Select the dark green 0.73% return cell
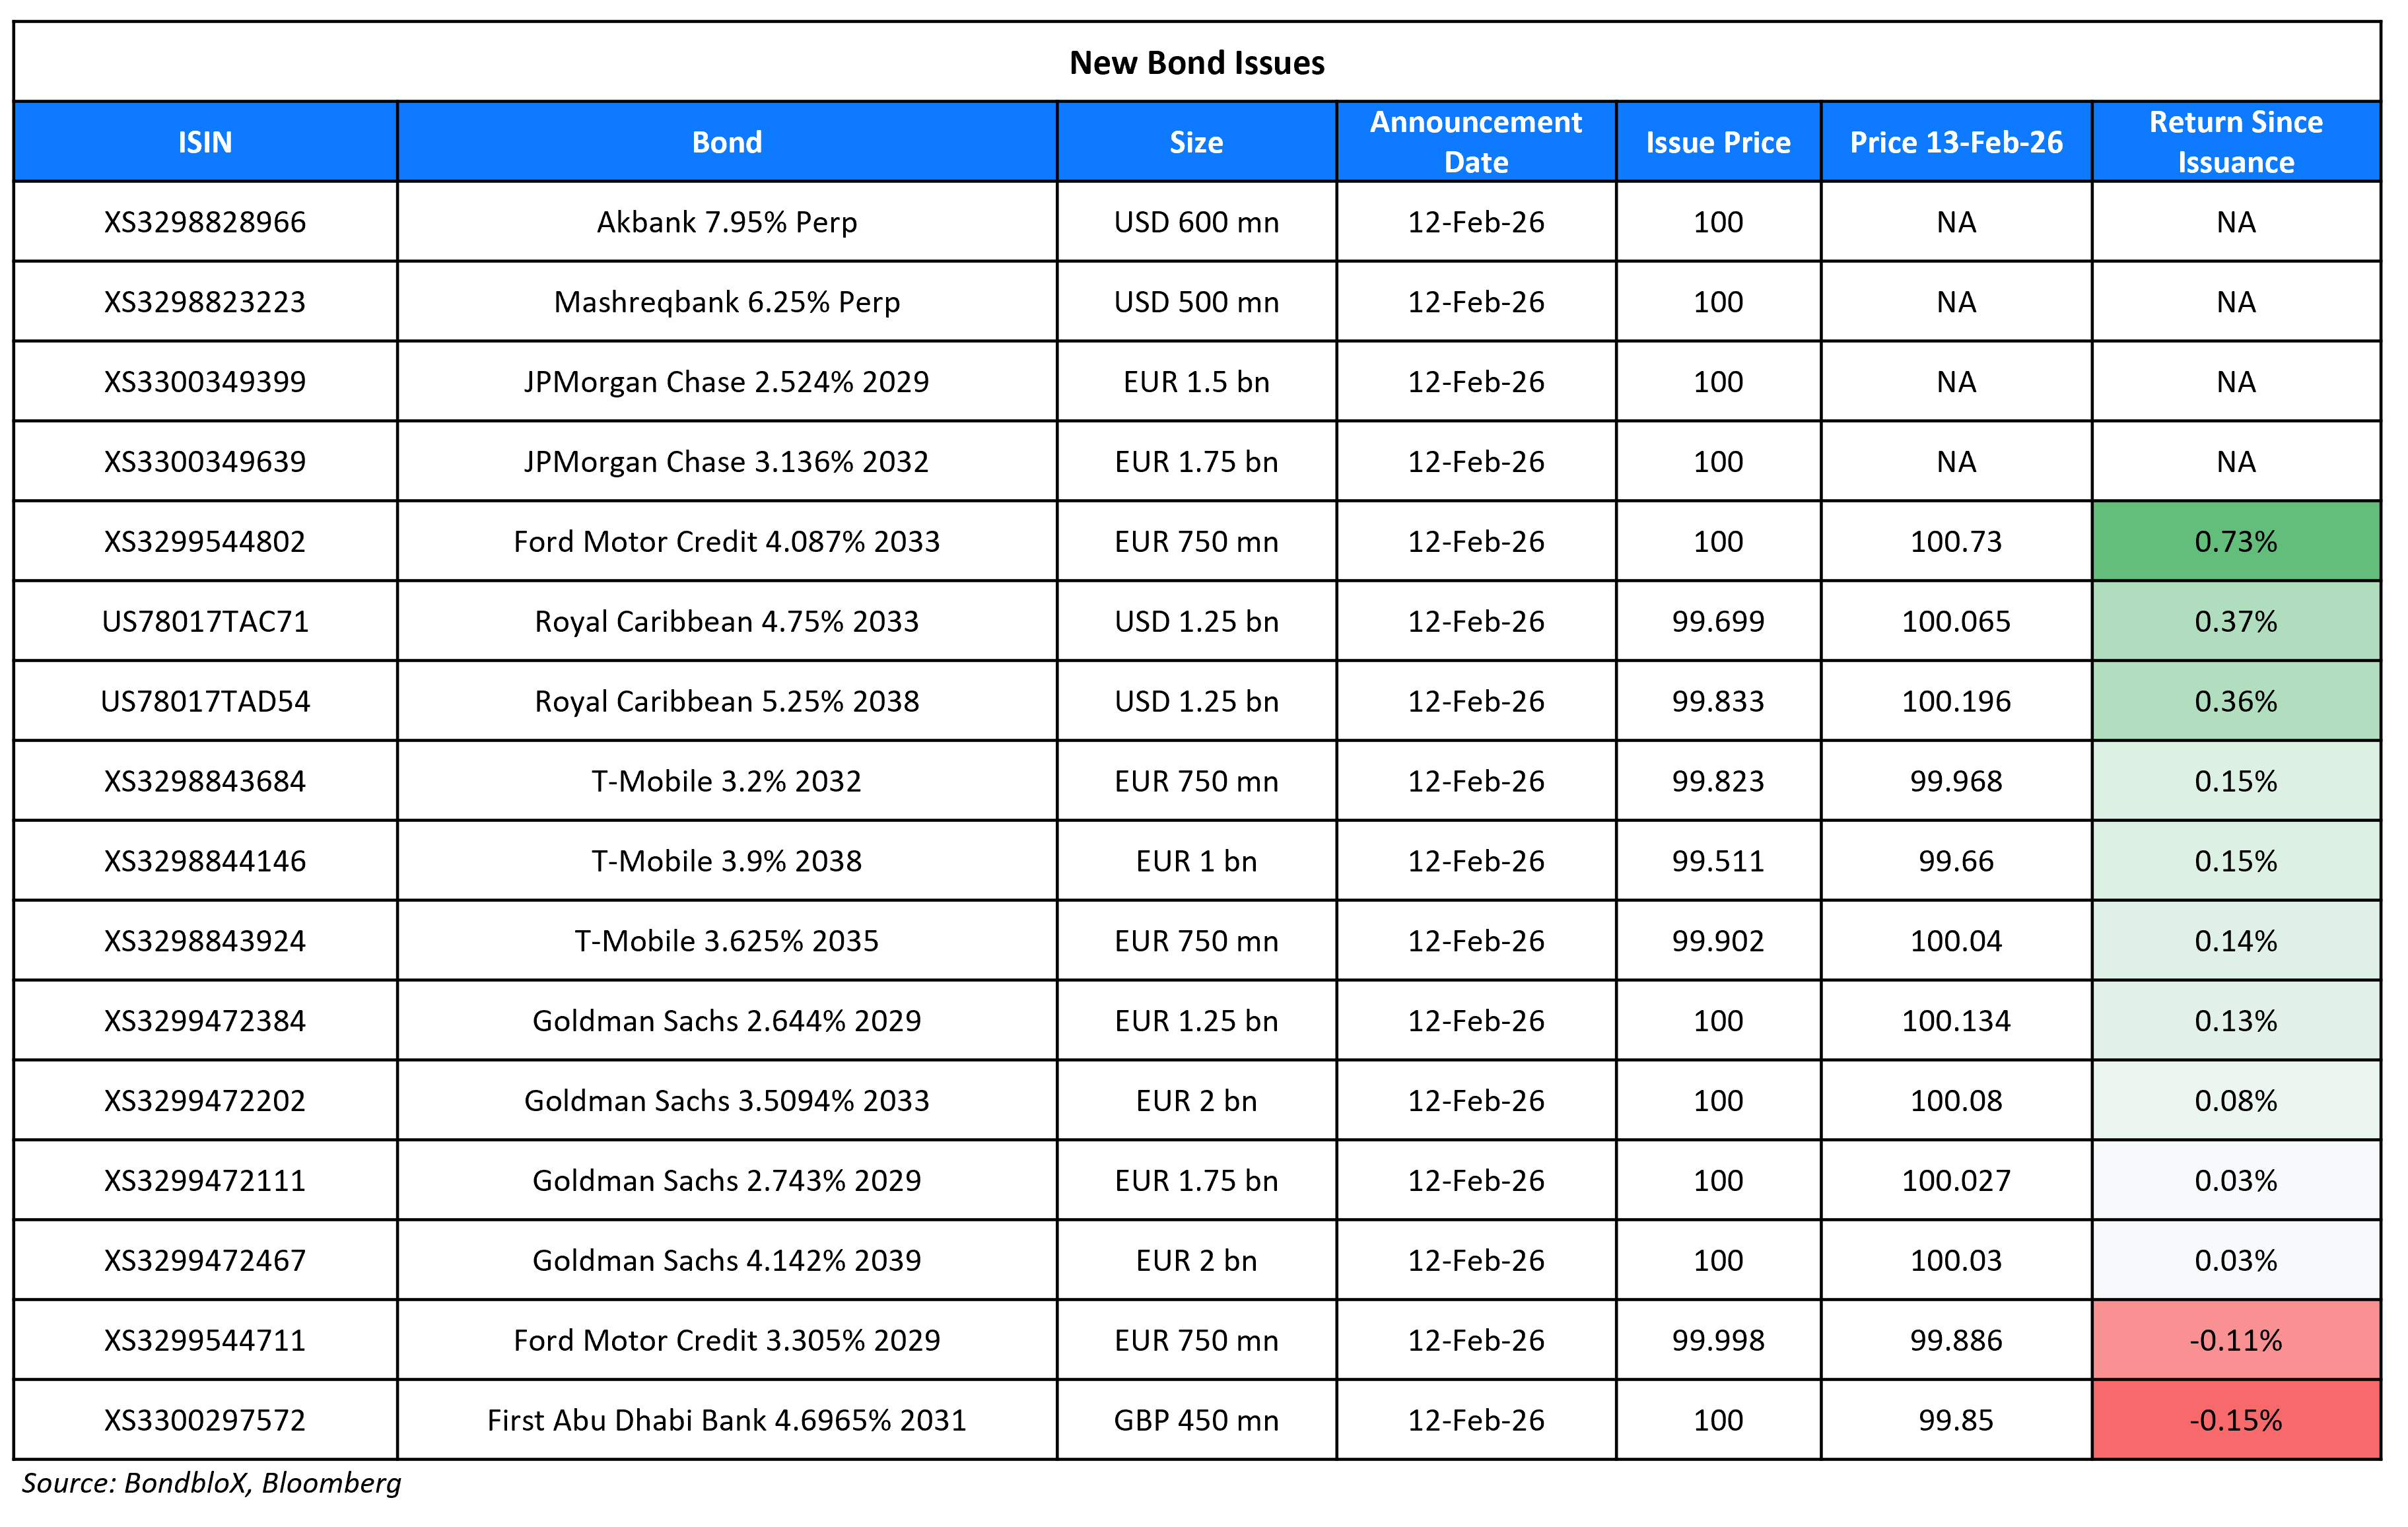The height and width of the screenshot is (1527, 2408). [2236, 541]
